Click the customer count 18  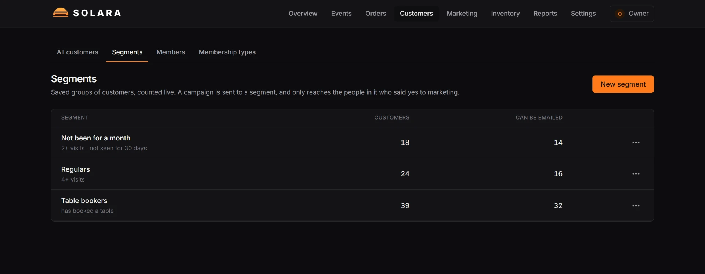pyautogui.click(x=405, y=142)
